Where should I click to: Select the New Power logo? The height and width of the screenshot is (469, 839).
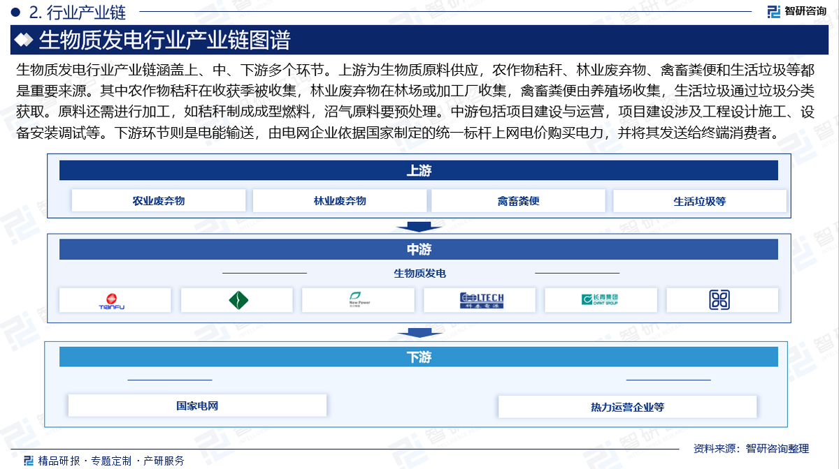358,300
